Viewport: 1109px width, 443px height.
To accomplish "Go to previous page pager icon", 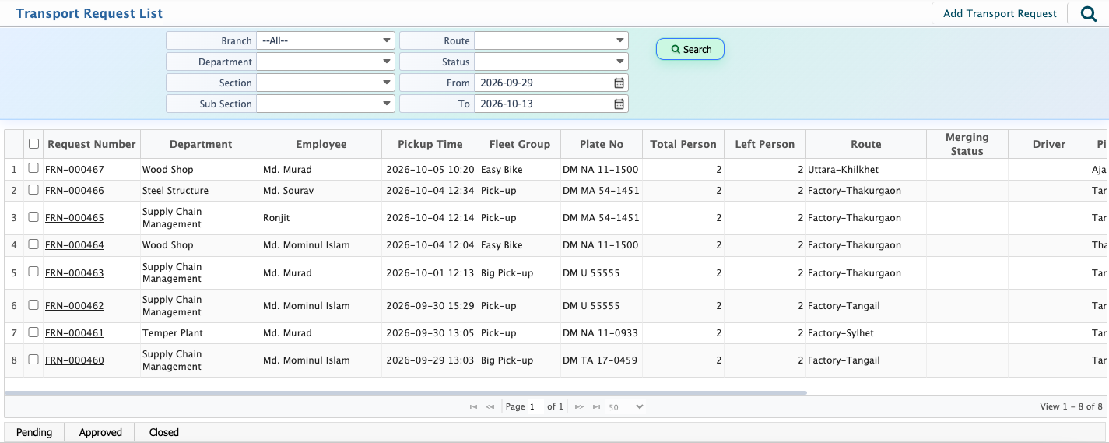I will (x=490, y=406).
